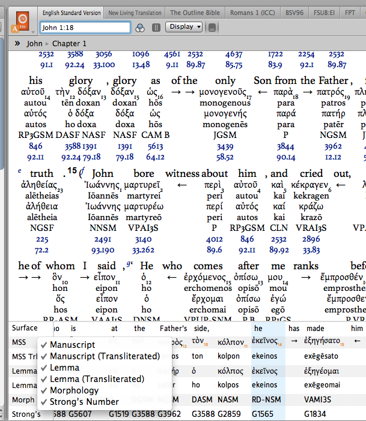Click Greek word ἐρχόμενος

(204, 277)
